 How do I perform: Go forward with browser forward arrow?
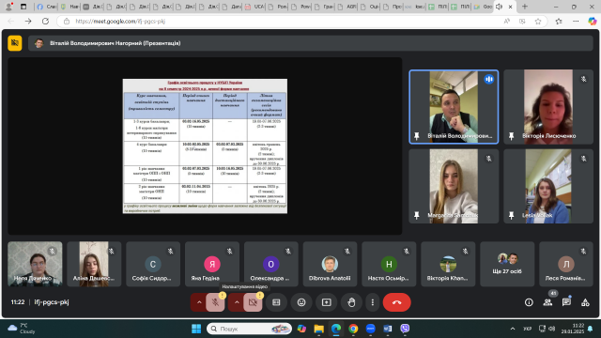click(x=28, y=21)
